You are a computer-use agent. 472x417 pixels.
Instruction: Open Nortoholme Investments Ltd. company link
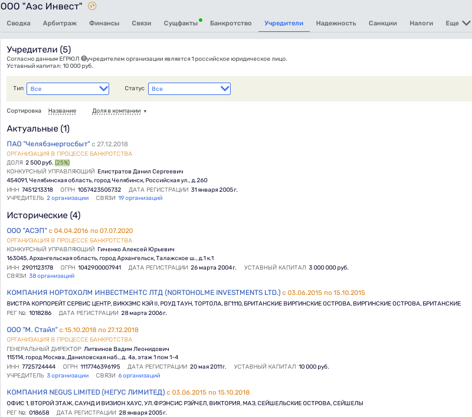143,293
